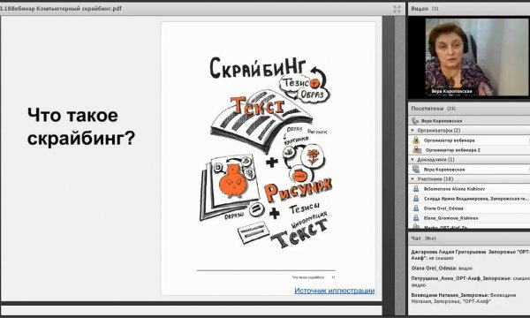
Task: Click chat message from Петрушина_Анна_ОРТ-Алеф_Запорожье
Action: (470, 282)
